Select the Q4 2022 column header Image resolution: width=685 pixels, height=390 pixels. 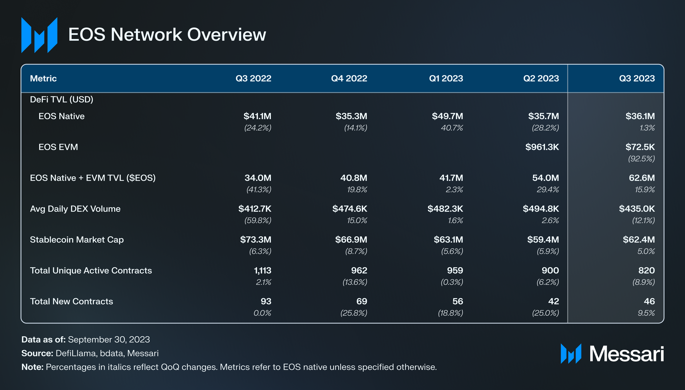[349, 78]
